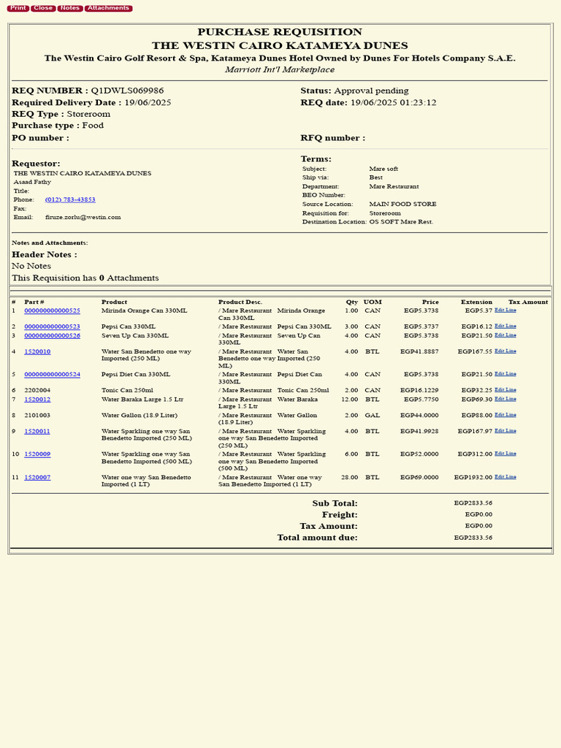Click extension EGP1932.00 value
Screen dimensions: 561x748
[x=473, y=478]
